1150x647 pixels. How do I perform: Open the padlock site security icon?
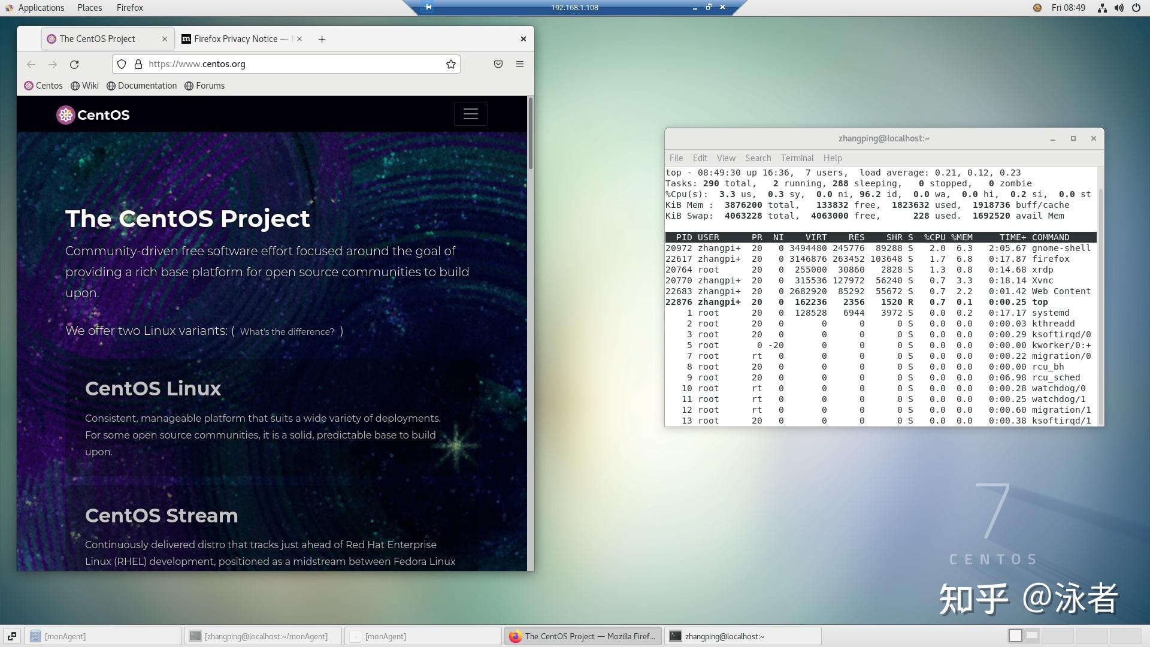(x=138, y=64)
